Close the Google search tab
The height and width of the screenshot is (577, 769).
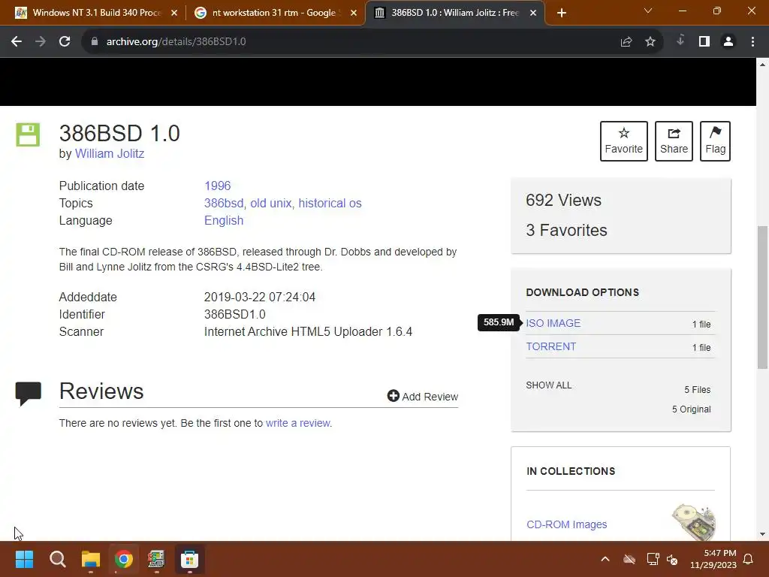click(x=354, y=14)
